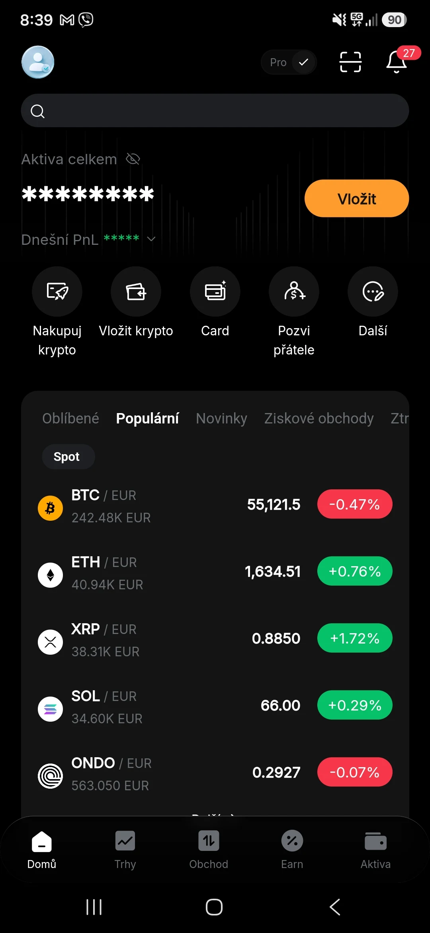
Task: Tap the orange Vložit button
Action: [x=357, y=198]
